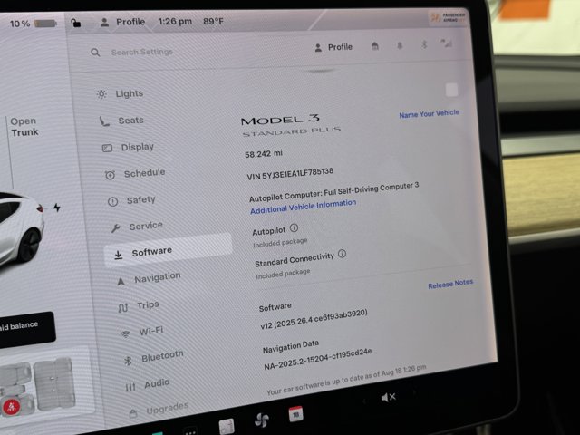
Task: Open the Bluetooth settings menu
Action: (x=153, y=357)
